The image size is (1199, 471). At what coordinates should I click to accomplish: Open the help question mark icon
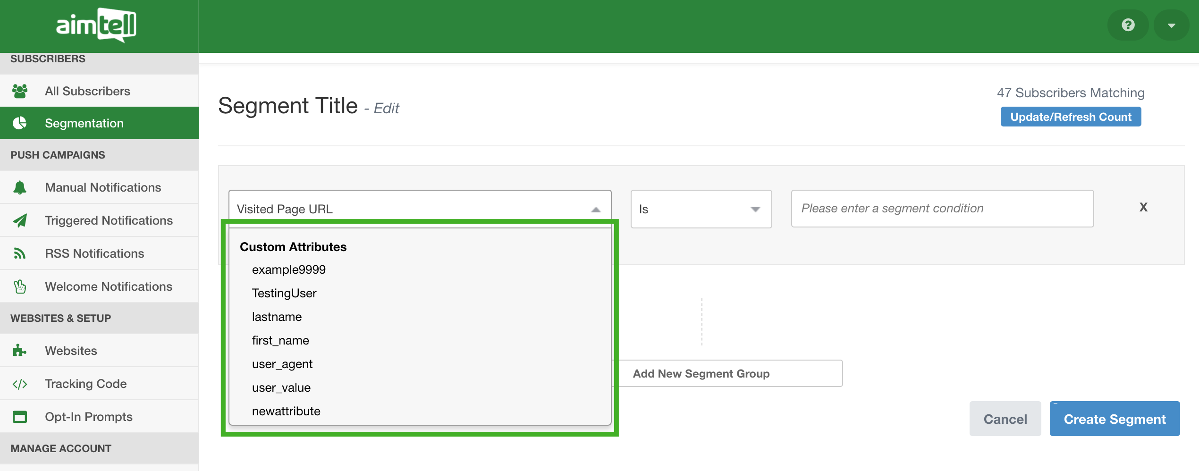1128,25
